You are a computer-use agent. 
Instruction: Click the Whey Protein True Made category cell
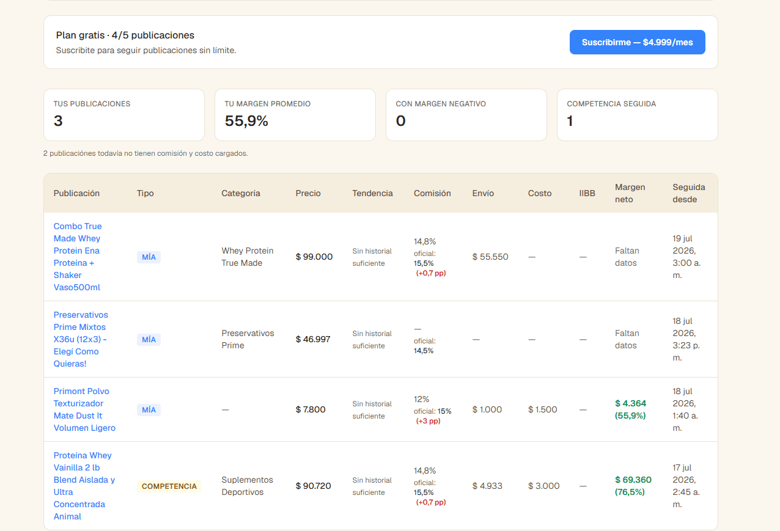coord(248,257)
